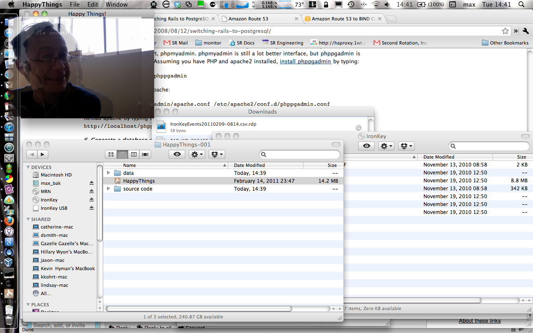This screenshot has height=333, width=533.
Task: Switch Finder to column view in HappyThings-001
Action: point(134,154)
